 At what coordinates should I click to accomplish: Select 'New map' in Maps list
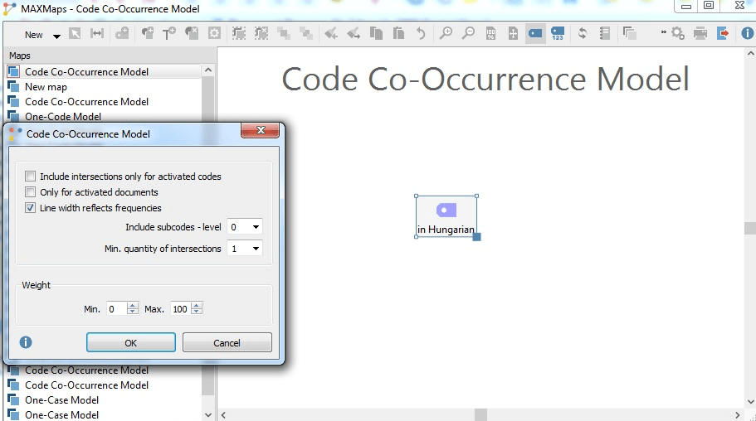click(46, 87)
